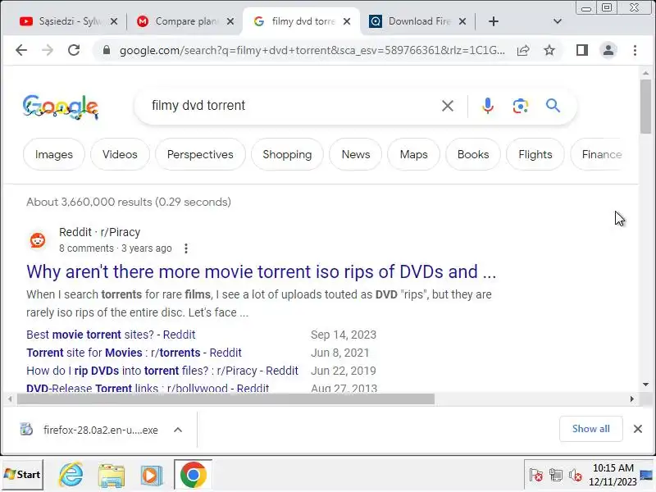Click the vertical scrollbar thumb

(645, 107)
